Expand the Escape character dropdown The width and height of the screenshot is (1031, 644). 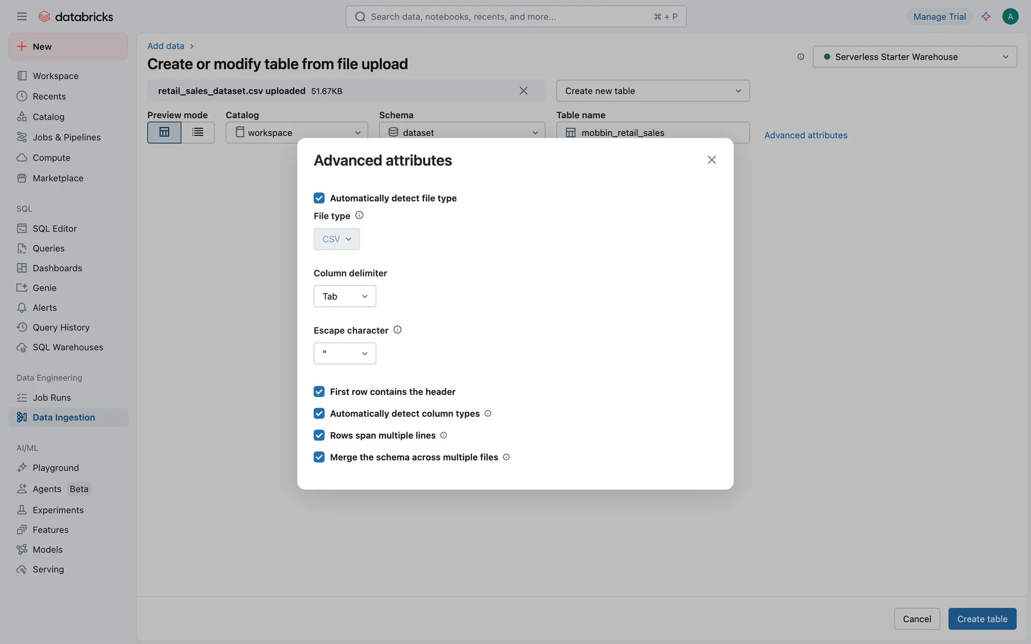pos(345,353)
